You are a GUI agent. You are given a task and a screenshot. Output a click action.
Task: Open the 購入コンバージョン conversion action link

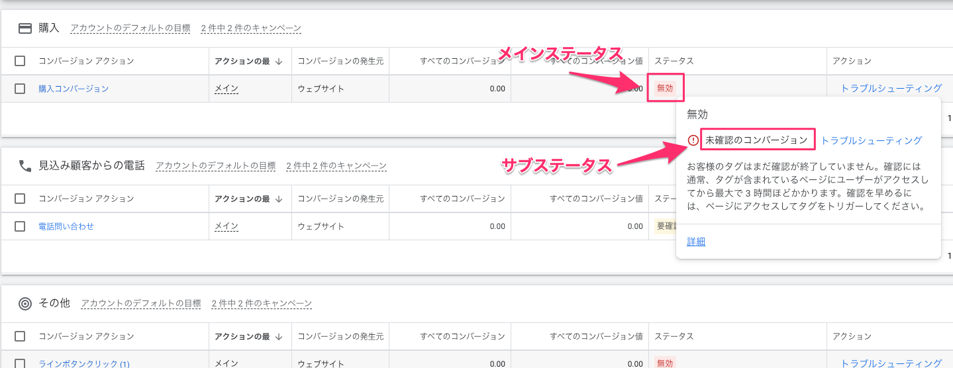click(x=74, y=89)
